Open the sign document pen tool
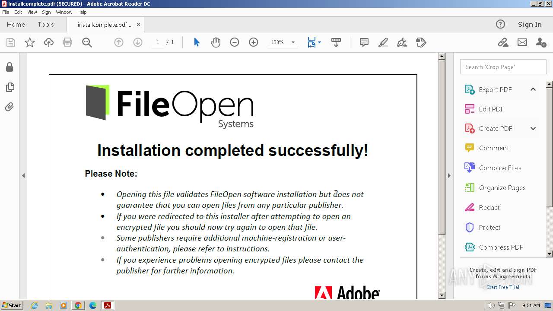This screenshot has width=553, height=311. [402, 42]
